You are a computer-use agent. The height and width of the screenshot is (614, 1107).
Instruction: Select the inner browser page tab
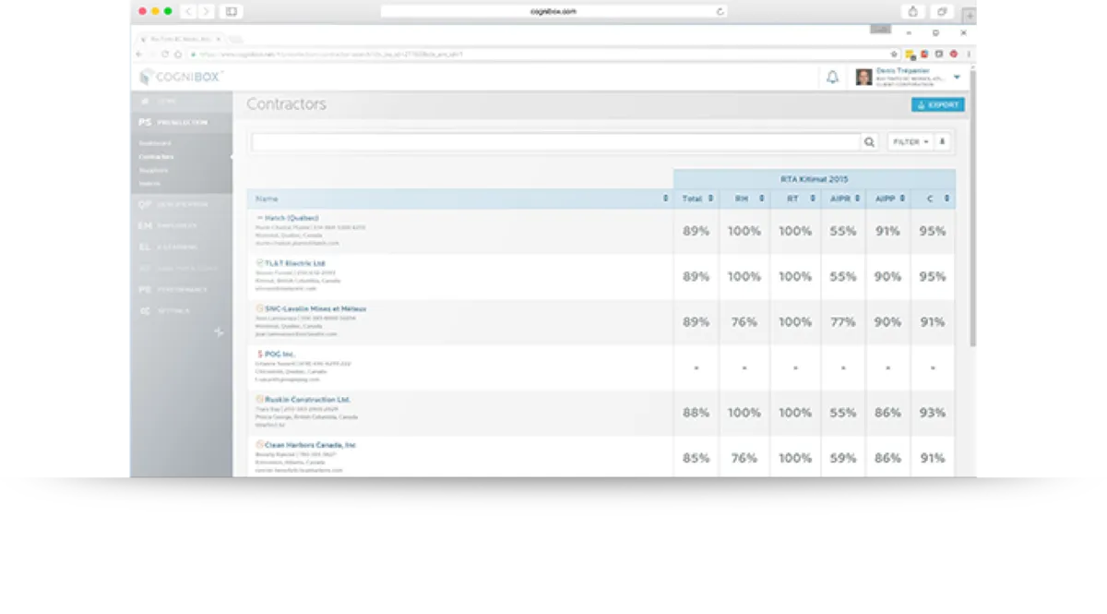[x=180, y=39]
